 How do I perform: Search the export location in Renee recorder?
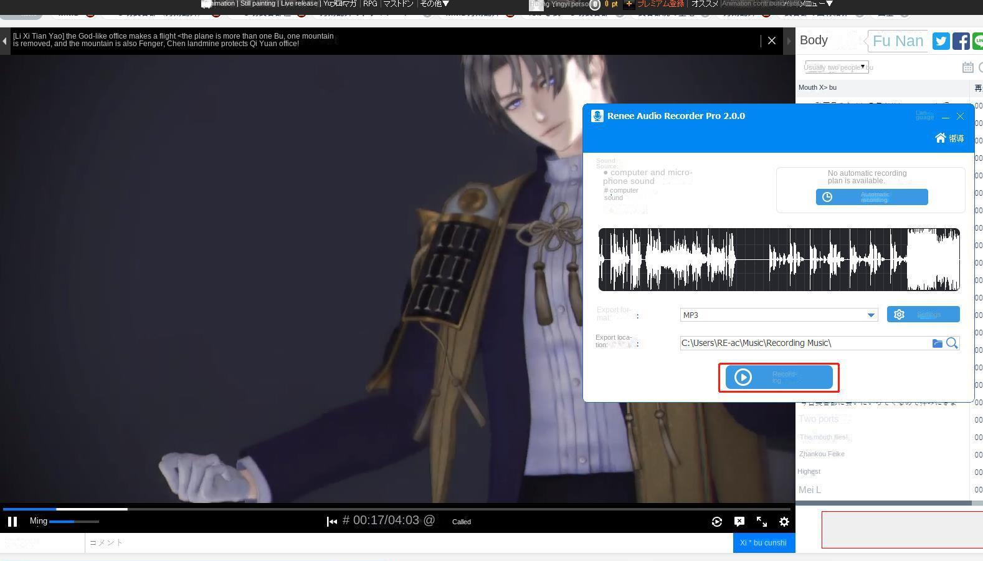[x=952, y=343]
